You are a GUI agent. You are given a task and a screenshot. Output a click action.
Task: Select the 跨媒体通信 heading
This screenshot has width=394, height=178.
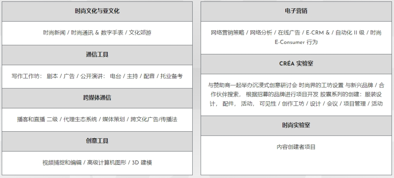click(x=97, y=98)
